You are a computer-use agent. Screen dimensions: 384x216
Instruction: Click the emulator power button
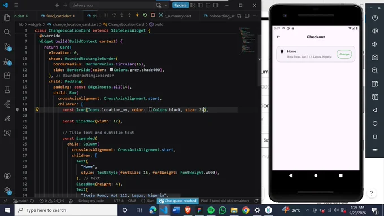click(x=375, y=17)
